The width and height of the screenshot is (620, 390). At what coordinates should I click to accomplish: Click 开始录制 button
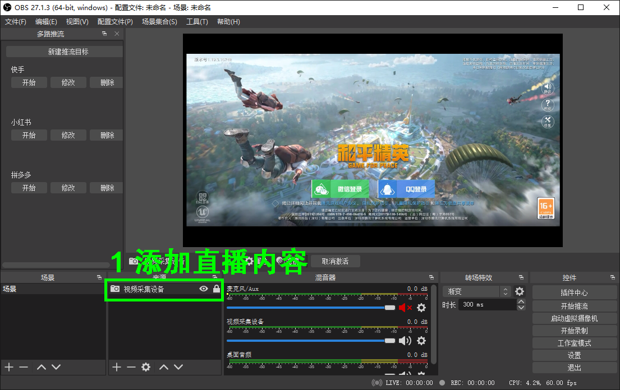[x=574, y=331]
